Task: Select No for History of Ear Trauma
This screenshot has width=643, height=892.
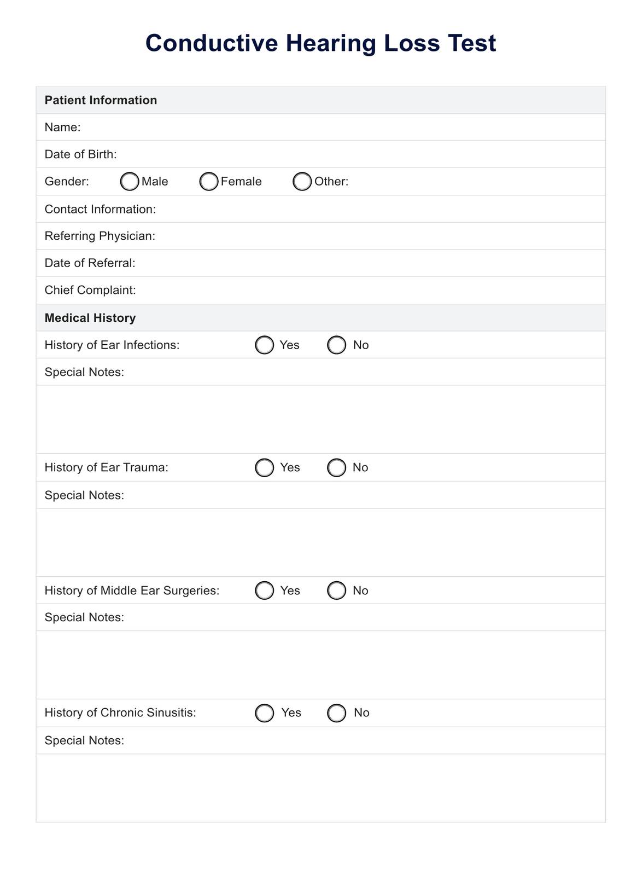Action: tap(337, 468)
